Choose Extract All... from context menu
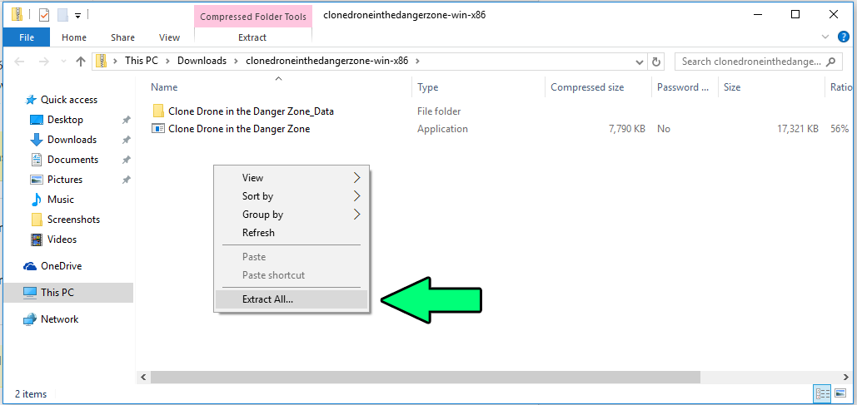 [x=291, y=299]
